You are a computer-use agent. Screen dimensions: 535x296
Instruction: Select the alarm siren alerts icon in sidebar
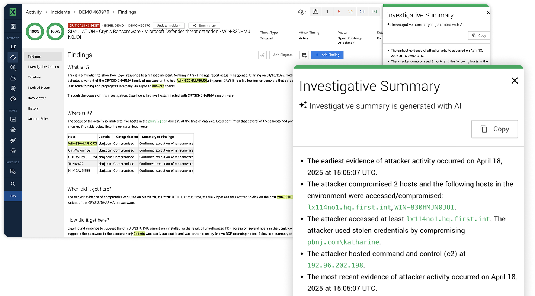pyautogui.click(x=13, y=78)
